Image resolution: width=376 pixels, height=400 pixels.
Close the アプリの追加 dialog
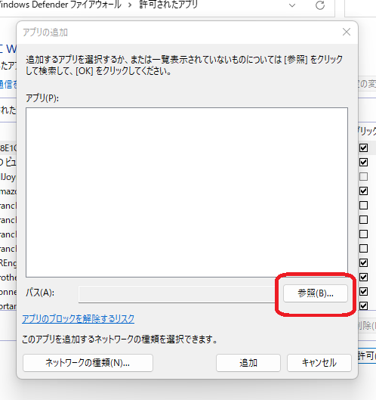pos(347,32)
